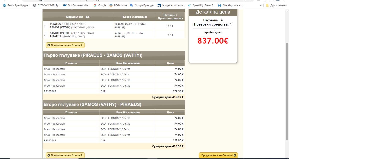The width and height of the screenshot is (385, 159).
Task: Click the scrollbar down arrow
Action: click(287, 157)
